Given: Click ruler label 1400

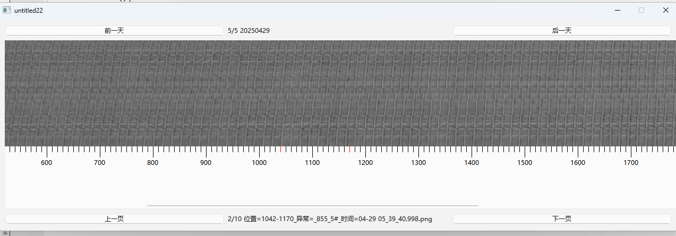Looking at the screenshot, I should pyautogui.click(x=472, y=163).
